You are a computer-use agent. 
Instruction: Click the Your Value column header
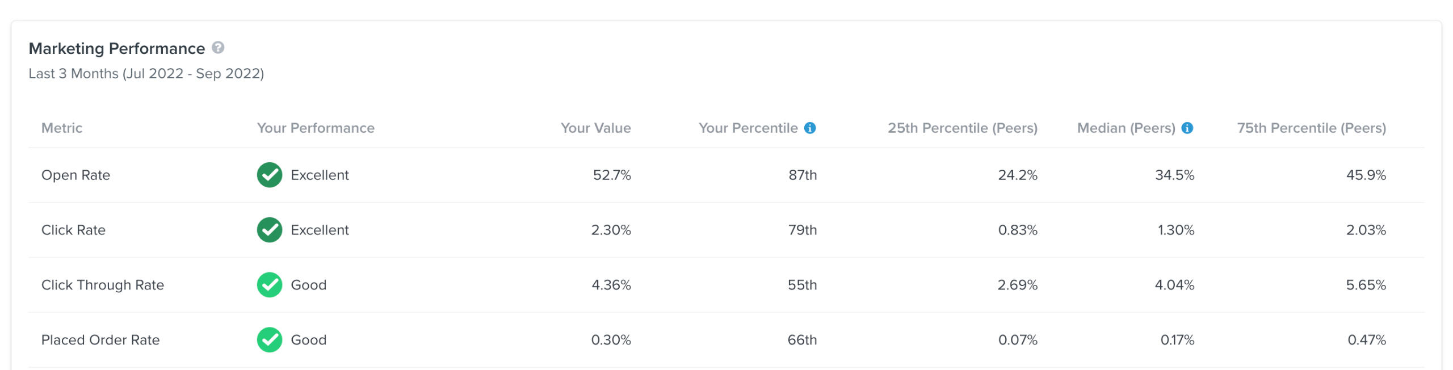pyautogui.click(x=595, y=128)
